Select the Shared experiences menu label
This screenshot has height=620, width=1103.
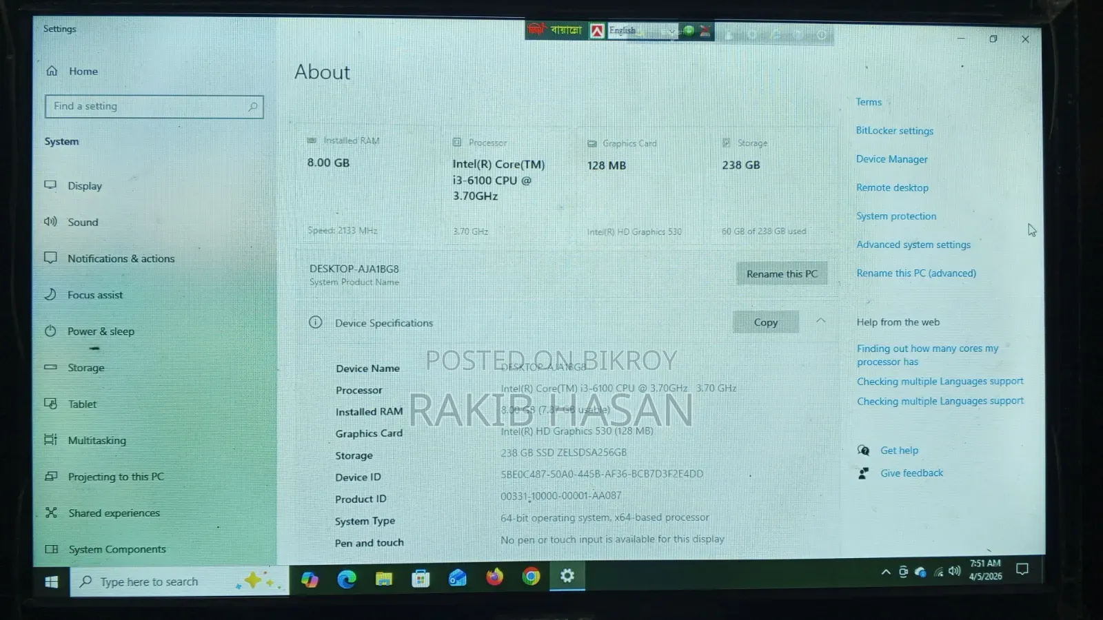[x=114, y=513]
